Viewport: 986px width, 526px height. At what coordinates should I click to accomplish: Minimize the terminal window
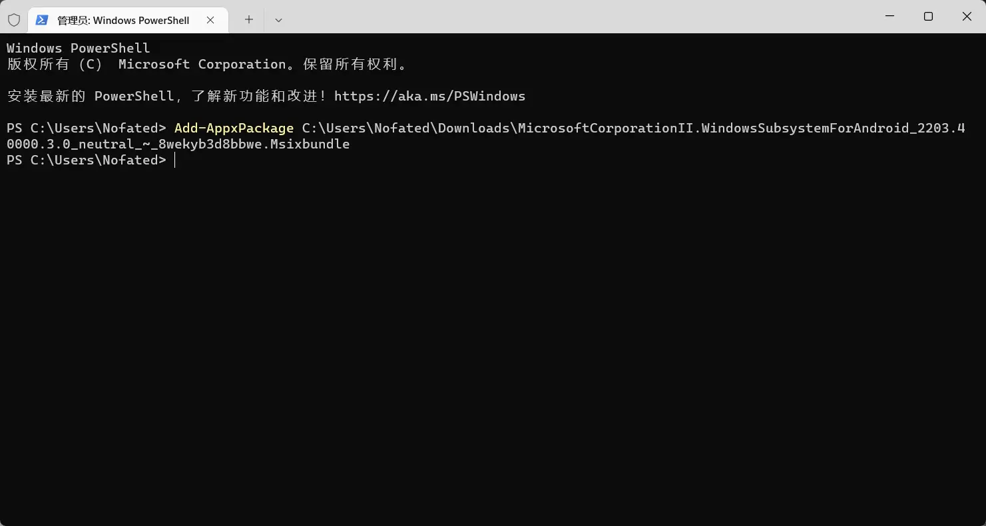click(889, 17)
